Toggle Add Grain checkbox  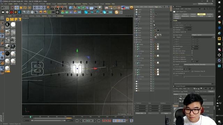(192, 51)
